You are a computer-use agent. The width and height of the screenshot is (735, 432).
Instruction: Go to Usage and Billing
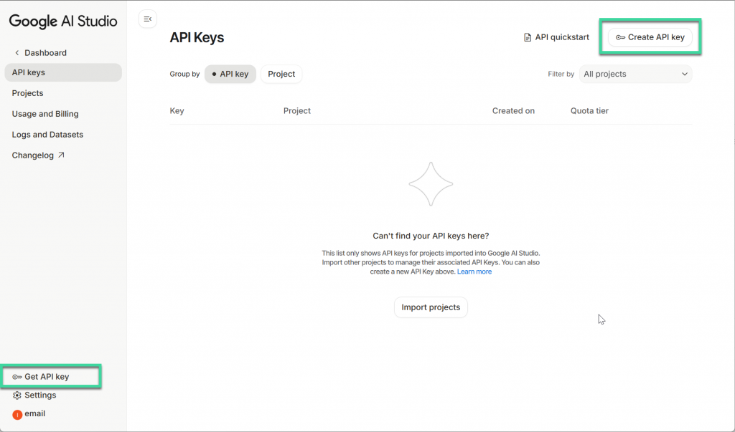click(45, 114)
